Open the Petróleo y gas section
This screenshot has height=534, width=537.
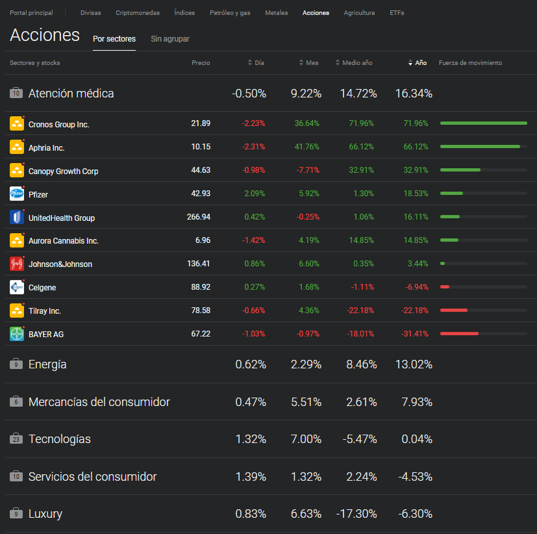pos(230,13)
